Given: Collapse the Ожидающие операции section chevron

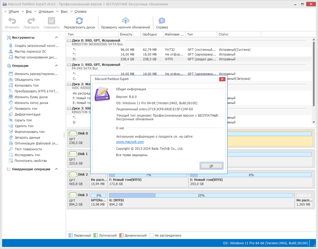Looking at the screenshot, I should coord(56,169).
